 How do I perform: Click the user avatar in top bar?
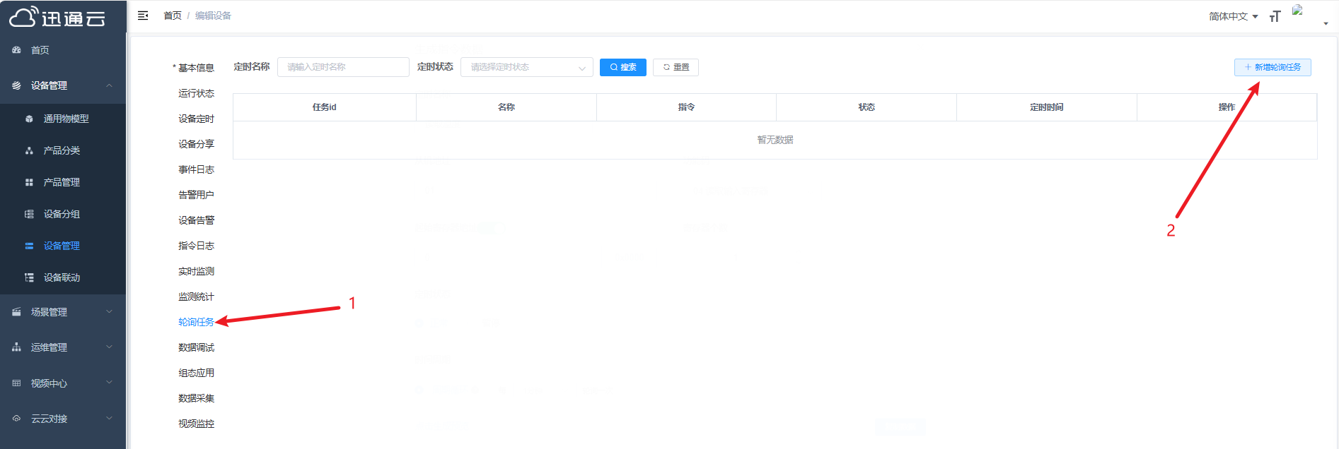(x=1298, y=11)
